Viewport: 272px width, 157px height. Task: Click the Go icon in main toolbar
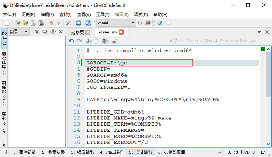coord(89,23)
